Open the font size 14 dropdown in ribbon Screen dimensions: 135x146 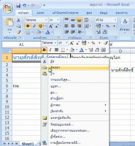click(x=58, y=20)
